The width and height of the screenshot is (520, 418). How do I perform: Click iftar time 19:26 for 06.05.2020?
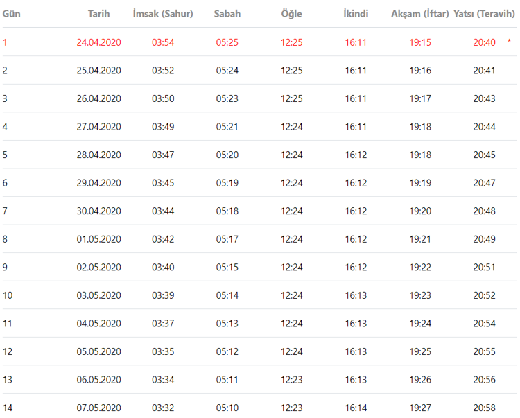[420, 379]
